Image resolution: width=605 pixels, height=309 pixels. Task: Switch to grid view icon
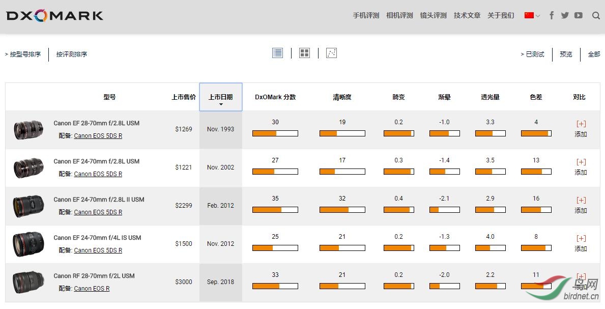(304, 53)
